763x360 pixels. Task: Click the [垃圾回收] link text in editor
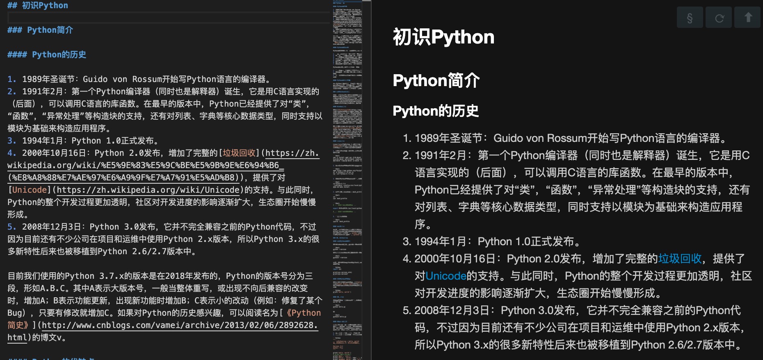(239, 153)
